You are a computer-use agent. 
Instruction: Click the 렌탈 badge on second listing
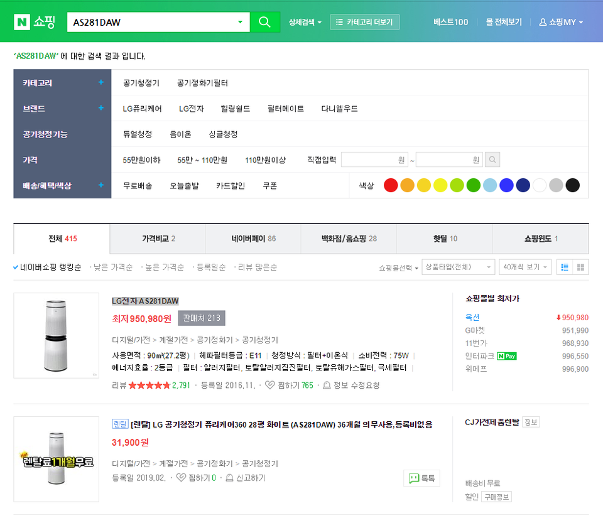[x=119, y=424]
